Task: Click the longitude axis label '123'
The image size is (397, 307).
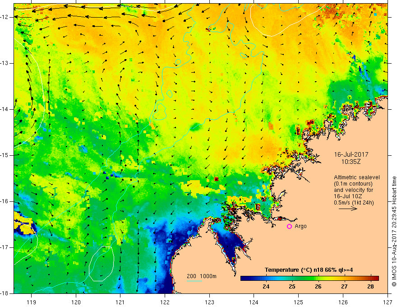Action: coord(209,302)
